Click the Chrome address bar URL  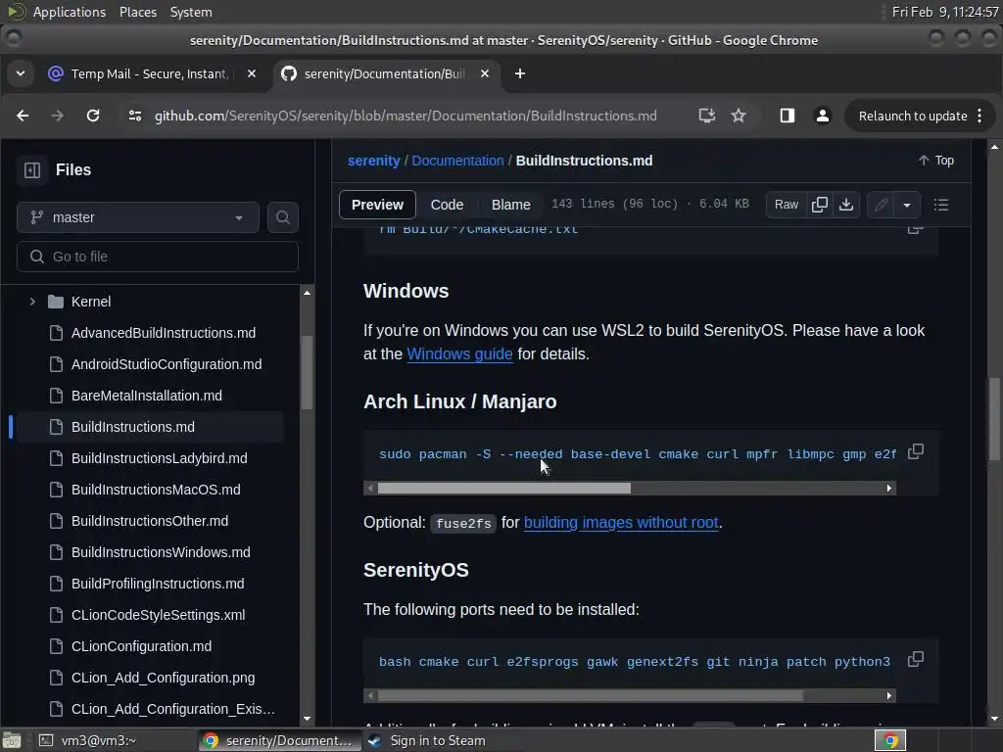coord(405,116)
